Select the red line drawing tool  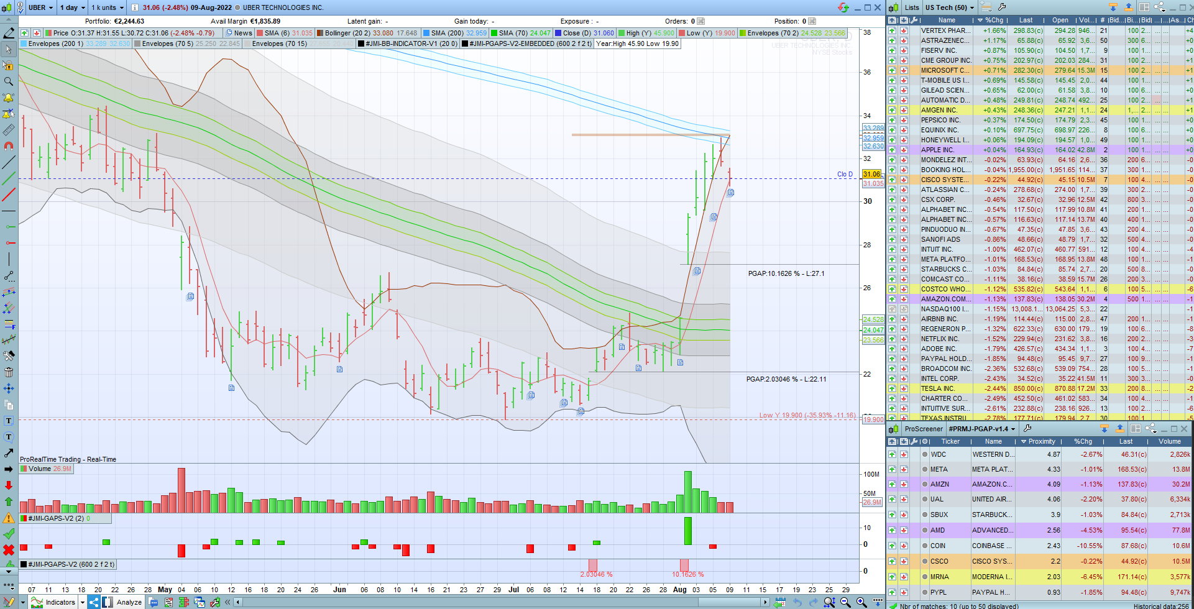pyautogui.click(x=9, y=195)
